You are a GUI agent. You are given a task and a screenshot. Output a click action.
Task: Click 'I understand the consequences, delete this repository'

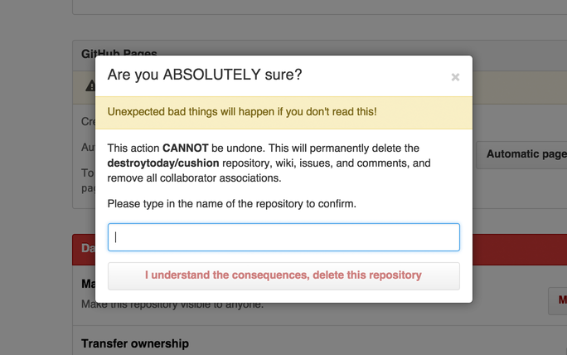pos(283,276)
